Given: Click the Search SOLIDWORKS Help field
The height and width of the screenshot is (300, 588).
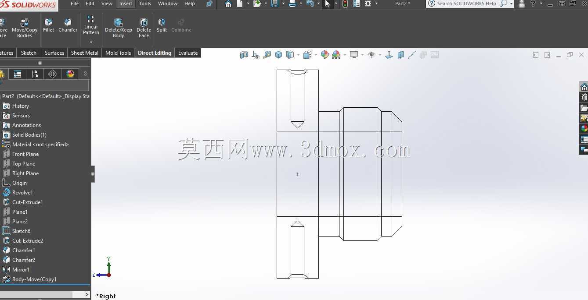Looking at the screenshot, I should click(466, 4).
